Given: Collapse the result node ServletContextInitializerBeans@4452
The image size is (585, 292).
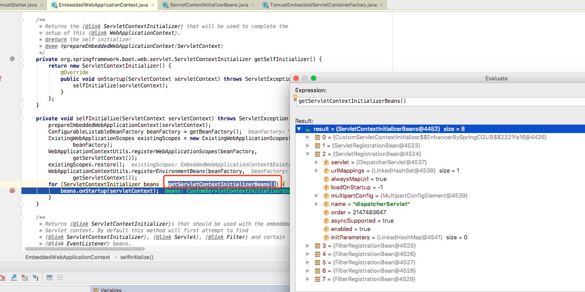Looking at the screenshot, I should tap(299, 128).
